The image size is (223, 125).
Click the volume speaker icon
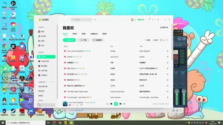(124, 104)
